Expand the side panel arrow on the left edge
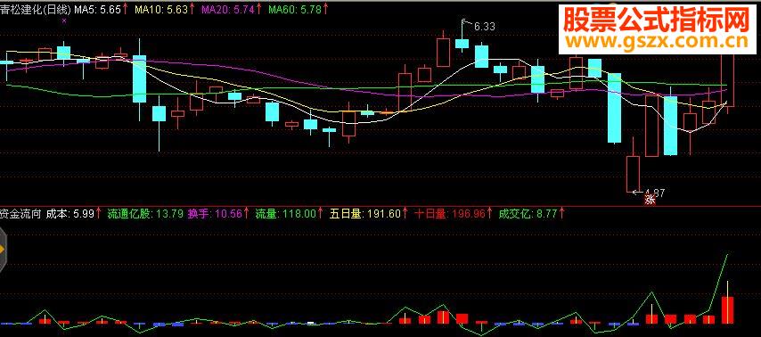761x337 pixels. [2, 251]
